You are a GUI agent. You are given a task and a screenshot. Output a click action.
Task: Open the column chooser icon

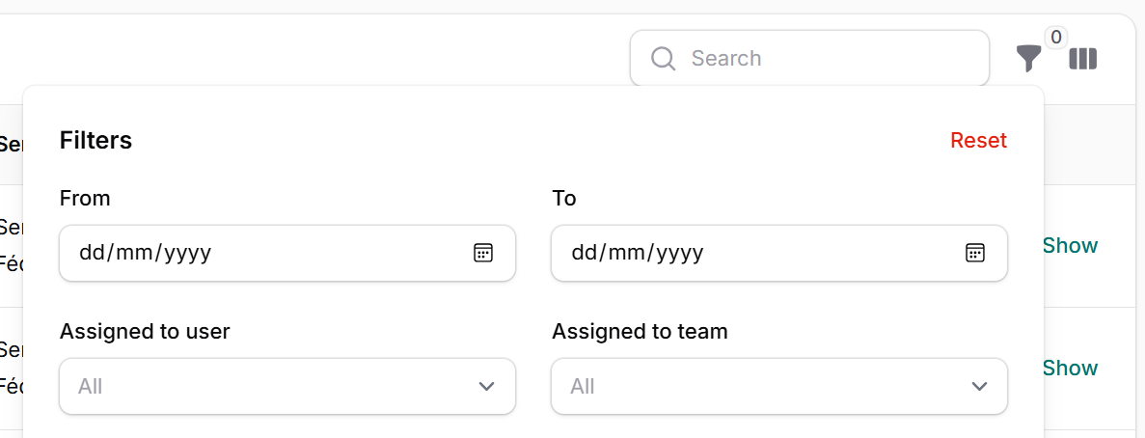point(1082,59)
